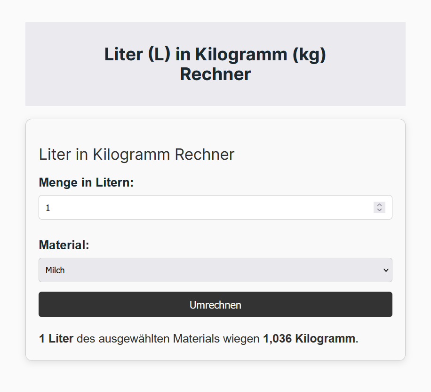431x392 pixels.
Task: Click the decrement arrow in liters field
Action: pos(379,210)
